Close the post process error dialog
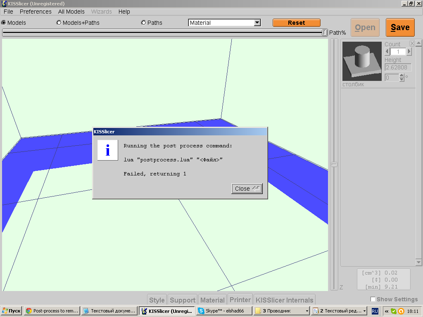423x317 pixels. click(247, 189)
